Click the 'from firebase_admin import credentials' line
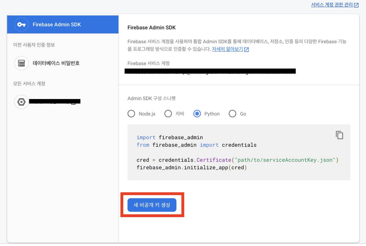 (x=196, y=145)
